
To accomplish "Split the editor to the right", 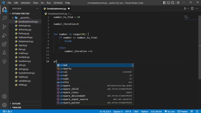I will tap(192, 8).
